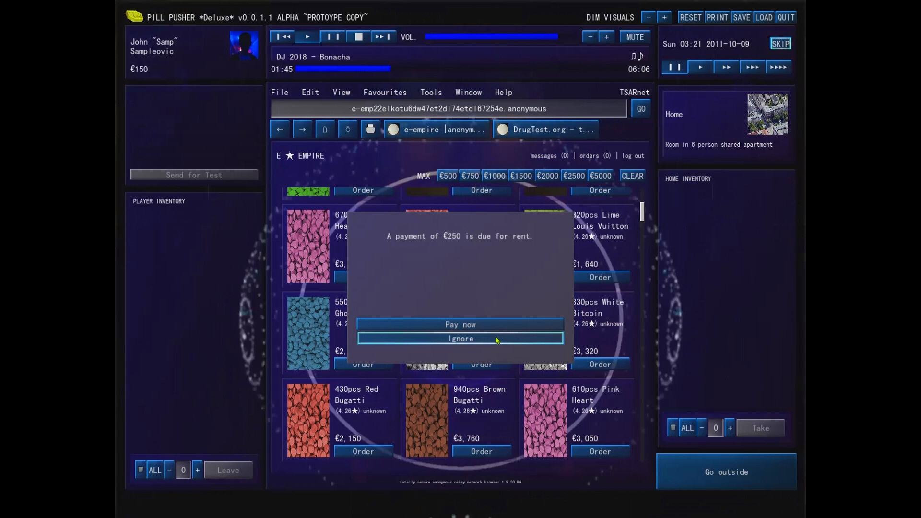Screen dimensions: 921x518
Task: Open the print icon in the browser toolbar
Action: pos(370,129)
